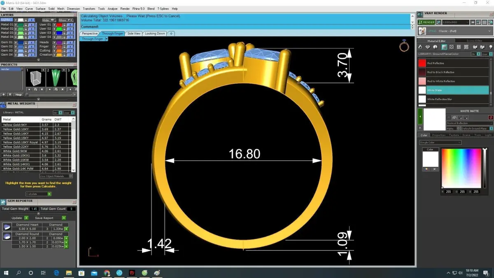
Task: Open the Dimension menu
Action: (x=73, y=9)
